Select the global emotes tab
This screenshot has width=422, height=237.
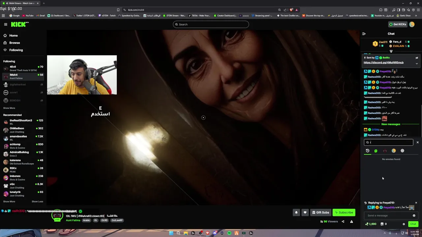402,151
